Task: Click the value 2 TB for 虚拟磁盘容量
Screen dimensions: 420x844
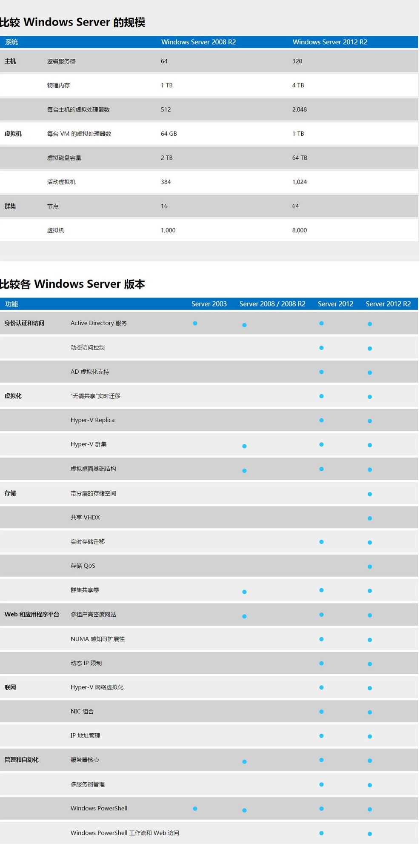Action: pos(166,158)
